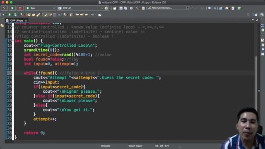Click the pencil Search icon in second toolbar
265x149 pixels.
click(x=39, y=15)
